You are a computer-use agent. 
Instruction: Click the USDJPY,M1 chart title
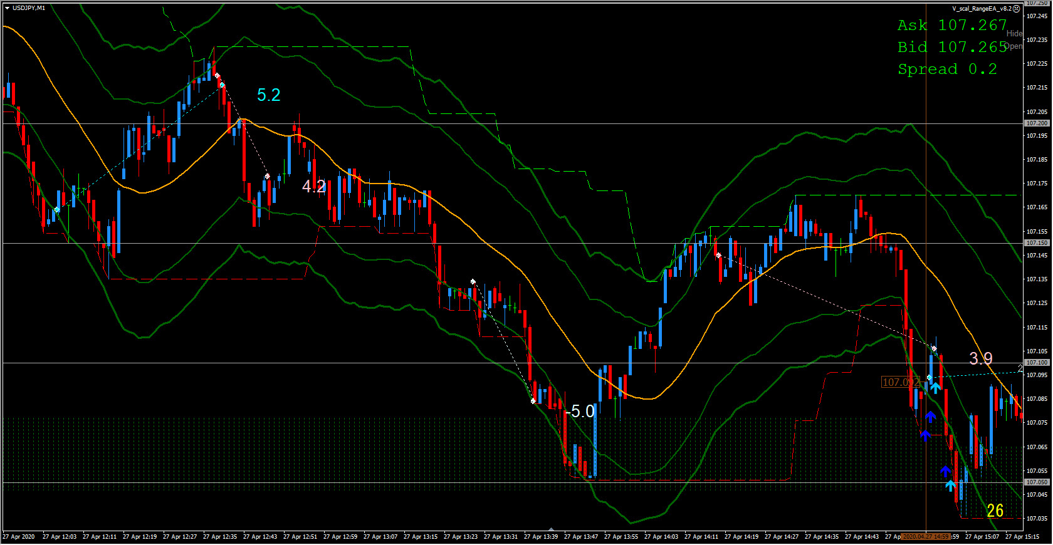point(29,8)
